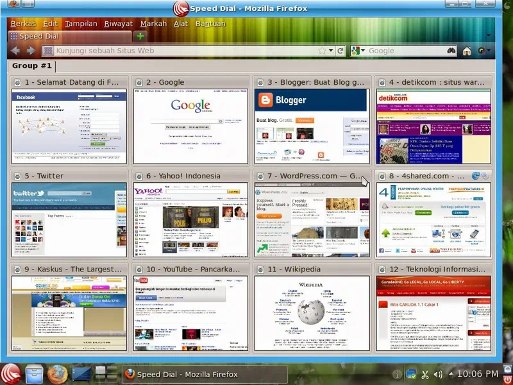Open the Wikipedia dial thumbnail

click(312, 313)
